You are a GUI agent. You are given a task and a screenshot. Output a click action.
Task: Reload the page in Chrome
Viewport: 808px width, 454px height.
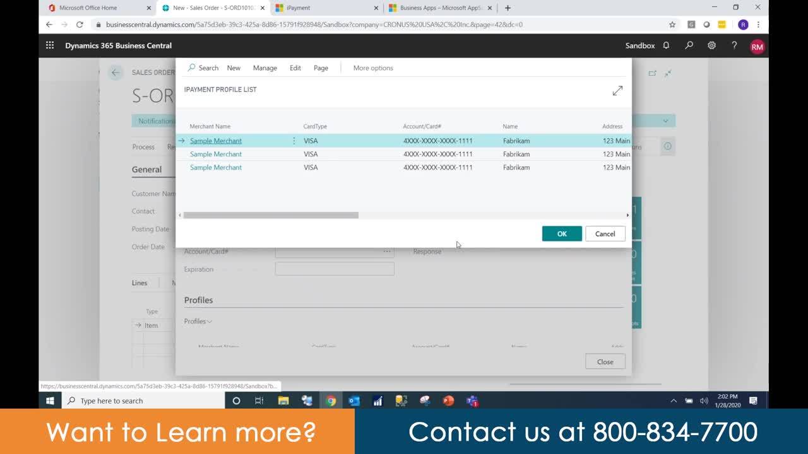tap(80, 25)
